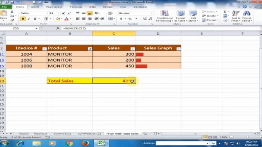Toggle Italic formatting
Viewport: 262px width, 147px height.
point(29,19)
